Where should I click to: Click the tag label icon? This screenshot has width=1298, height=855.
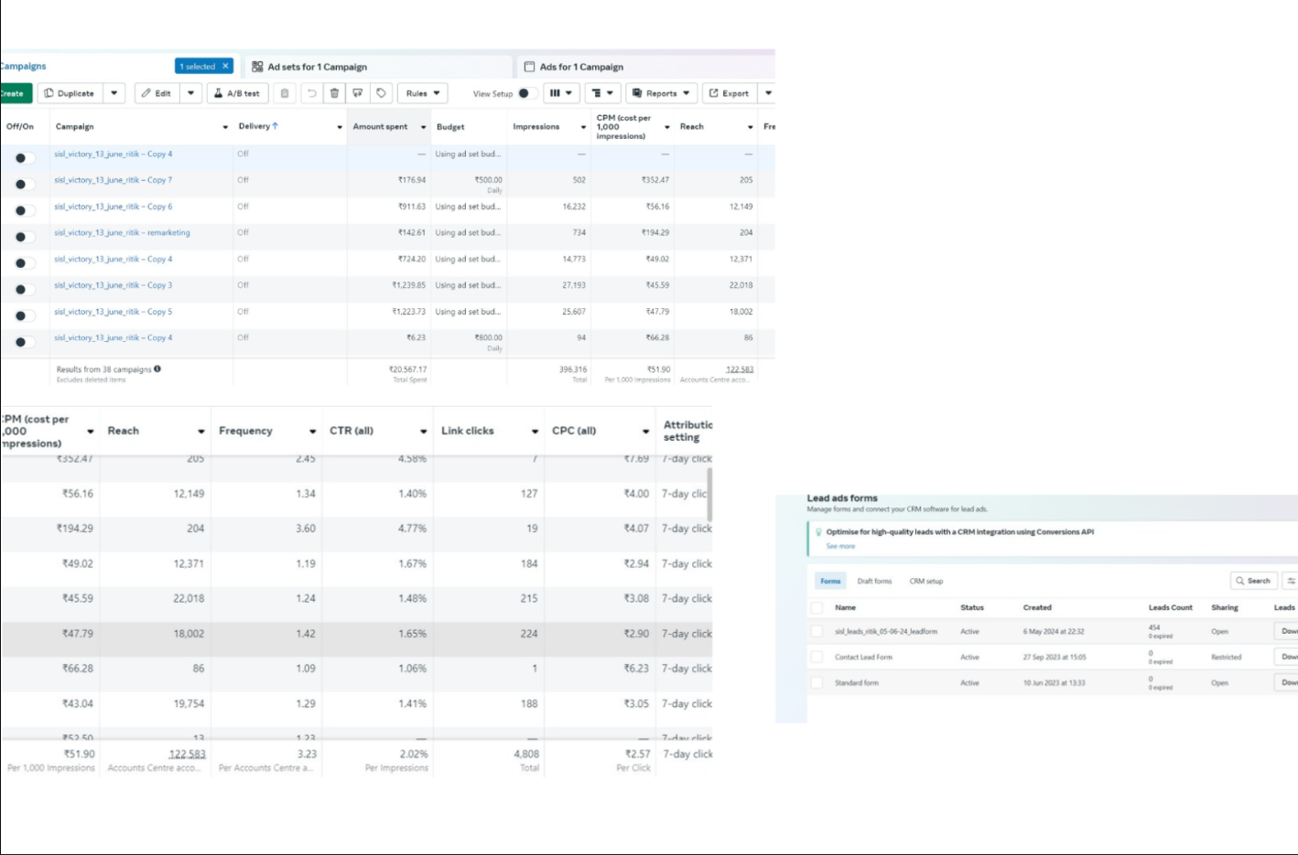pos(382,93)
